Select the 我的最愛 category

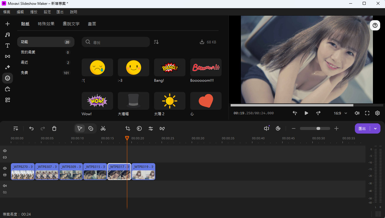(x=46, y=52)
